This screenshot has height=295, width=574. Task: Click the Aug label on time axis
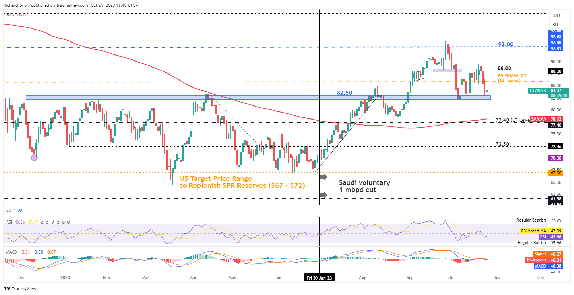tap(363, 278)
